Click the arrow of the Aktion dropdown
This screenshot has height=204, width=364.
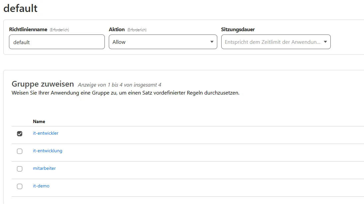(x=212, y=42)
